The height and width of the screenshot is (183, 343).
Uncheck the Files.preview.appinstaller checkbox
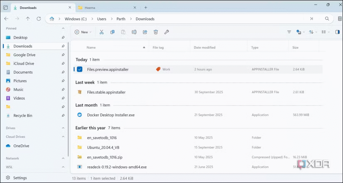pos(79,69)
